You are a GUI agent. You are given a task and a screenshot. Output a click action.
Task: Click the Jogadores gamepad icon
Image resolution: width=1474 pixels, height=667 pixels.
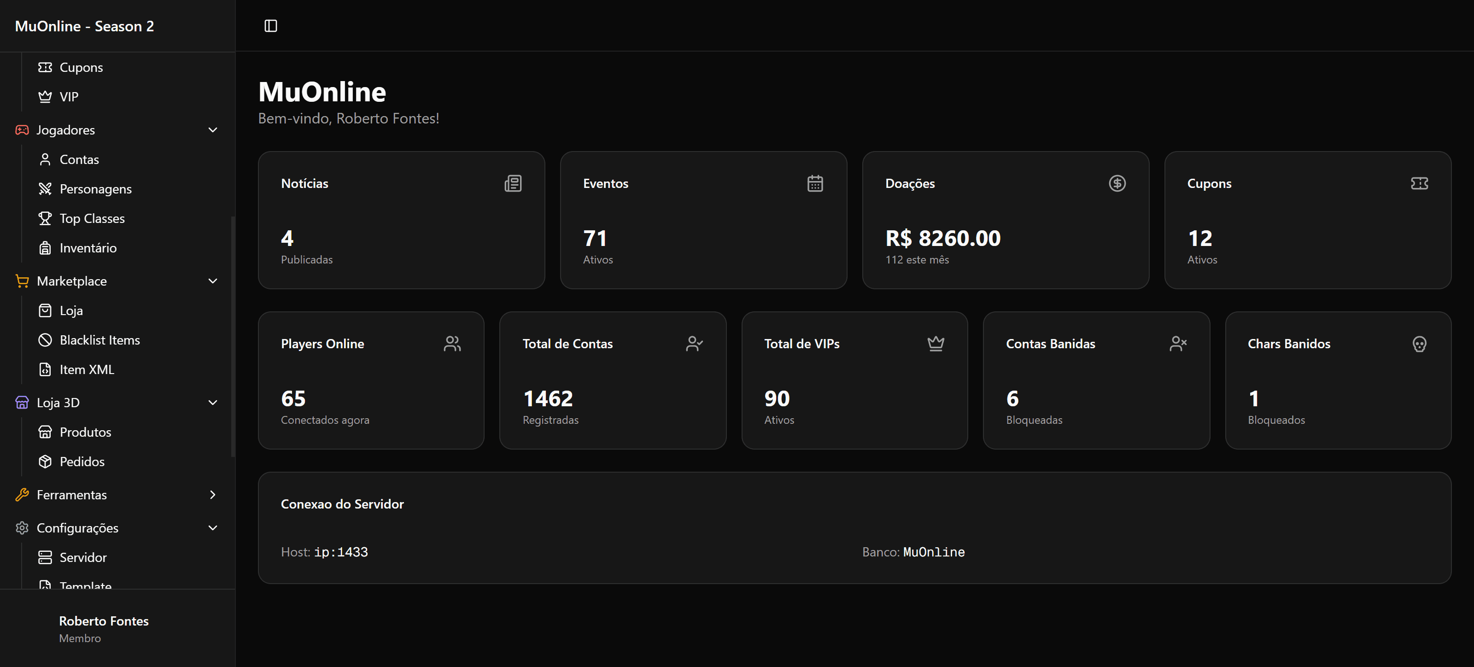pyautogui.click(x=22, y=130)
